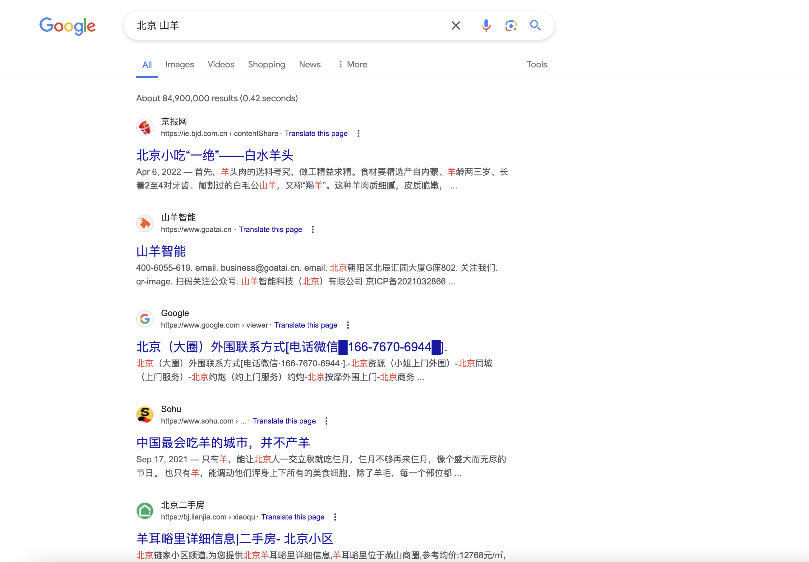
Task: Click inside the search input field
Action: [x=282, y=25]
